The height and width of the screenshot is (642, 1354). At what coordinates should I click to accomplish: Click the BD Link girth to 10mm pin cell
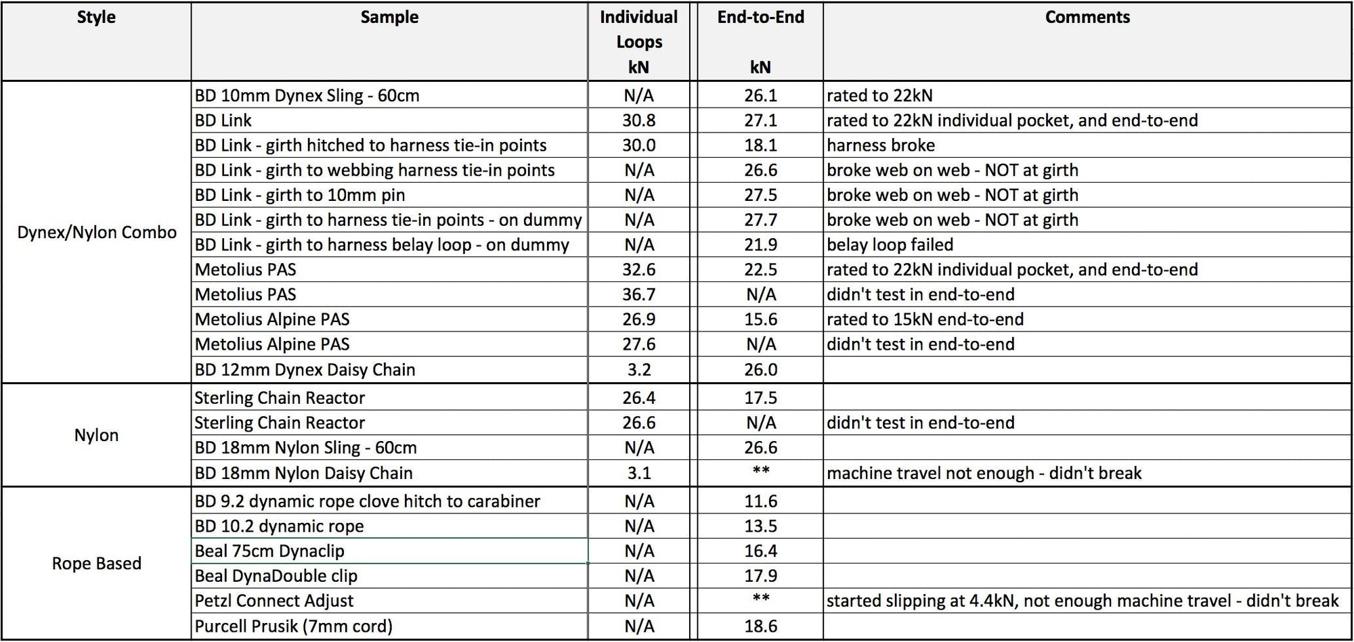tap(300, 195)
